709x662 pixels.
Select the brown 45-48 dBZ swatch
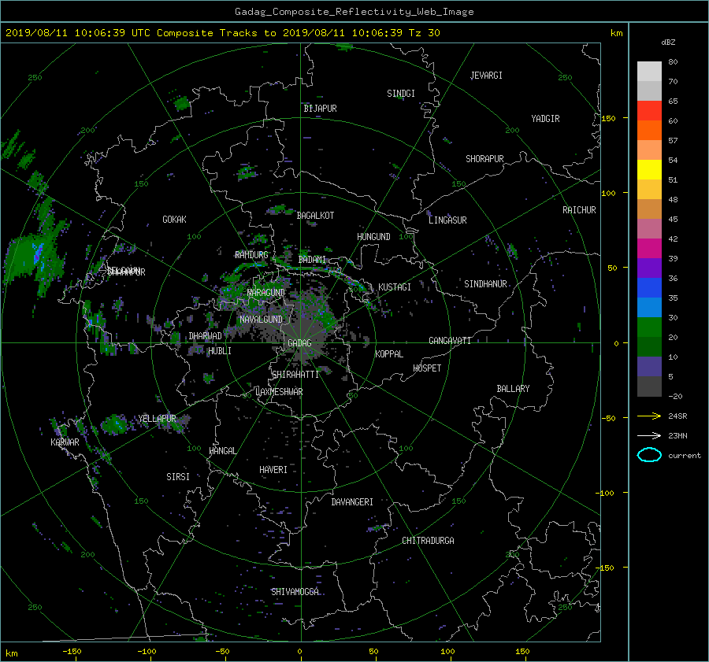coord(649,209)
